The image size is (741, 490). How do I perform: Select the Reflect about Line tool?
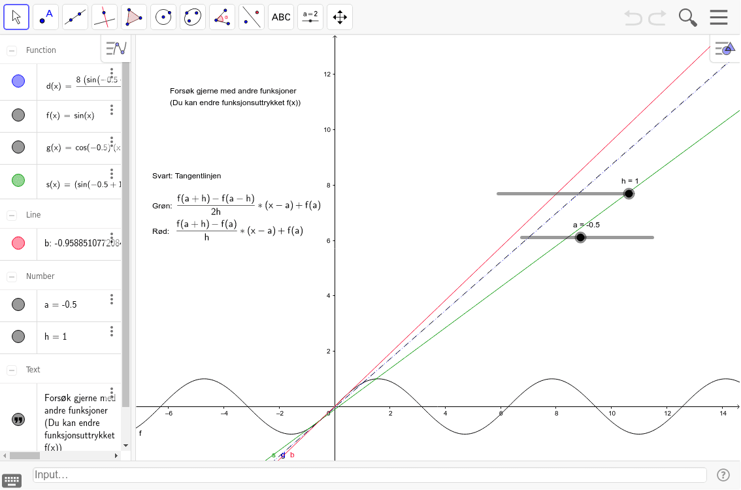point(252,17)
